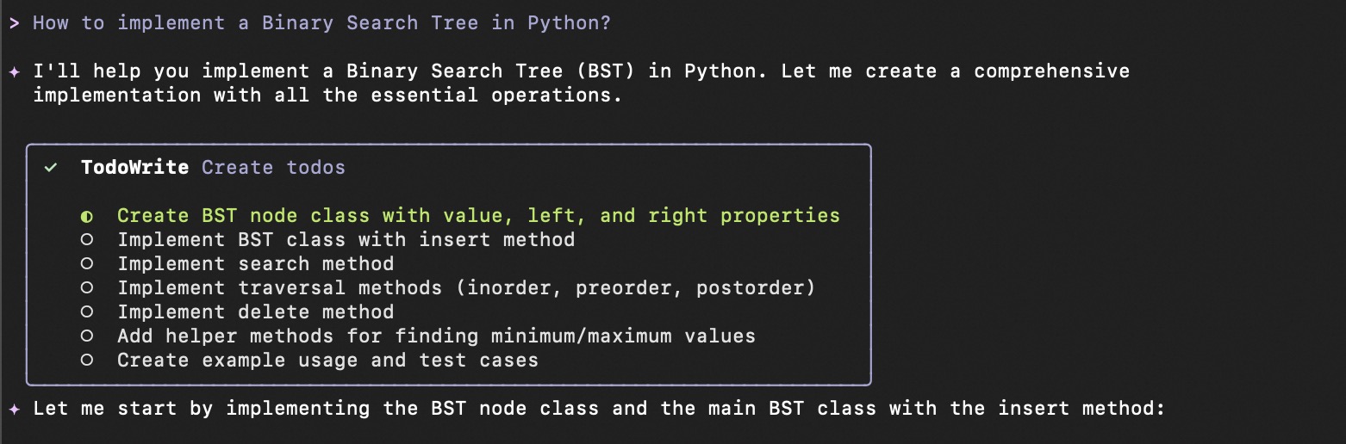Click the "Create todos" label
This screenshot has height=444, width=1346.
tap(273, 168)
